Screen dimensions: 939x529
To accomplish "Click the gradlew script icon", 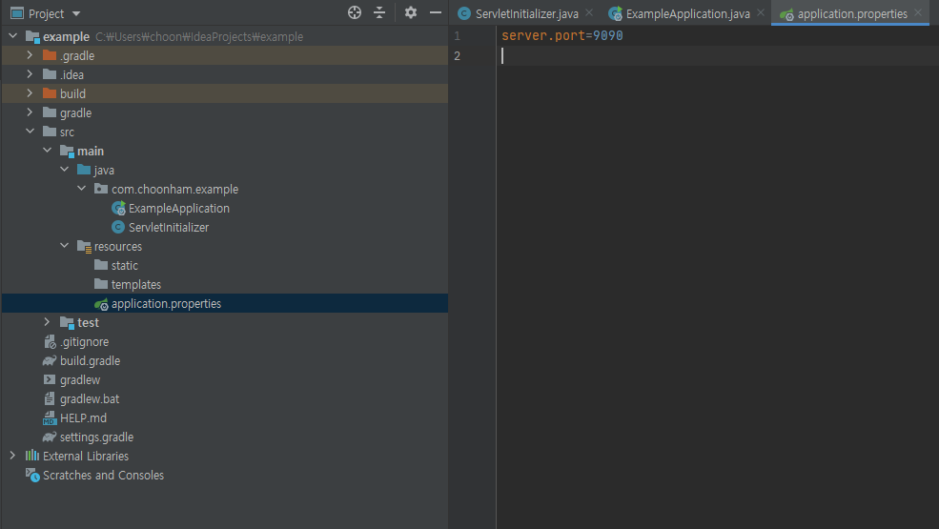I will click(50, 379).
